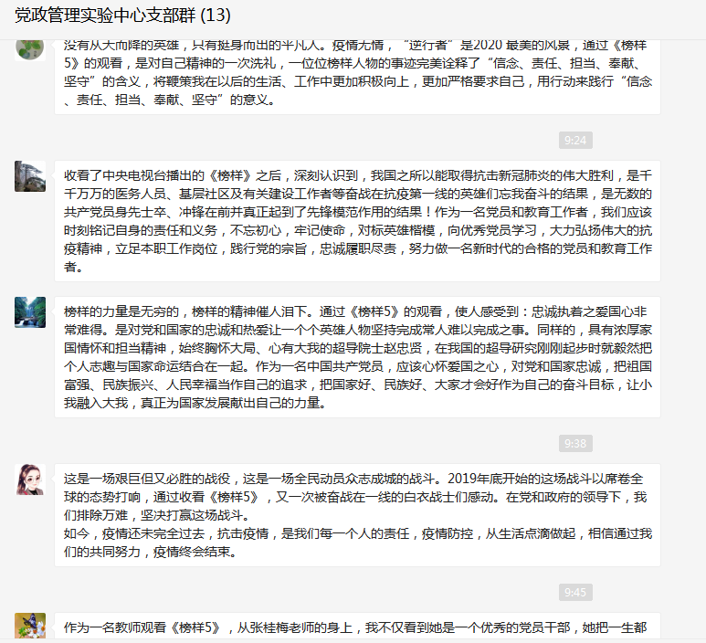Click the waterfall landscape avatar

point(30,312)
